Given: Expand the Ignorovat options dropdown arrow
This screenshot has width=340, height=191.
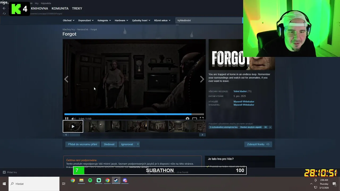Looking at the screenshot, I should click(138, 144).
